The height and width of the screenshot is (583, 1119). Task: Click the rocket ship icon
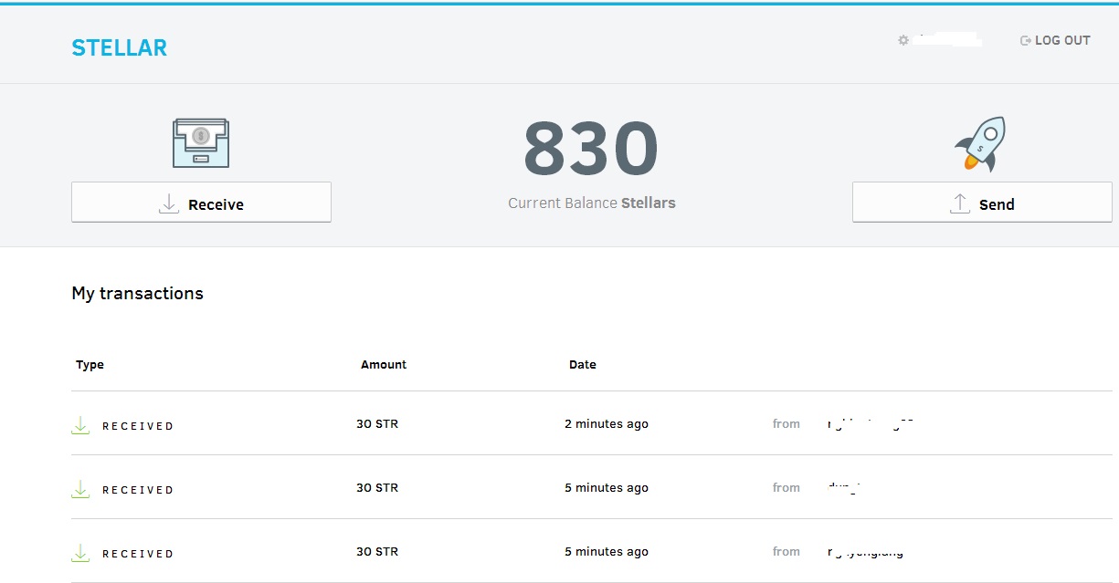[x=981, y=143]
